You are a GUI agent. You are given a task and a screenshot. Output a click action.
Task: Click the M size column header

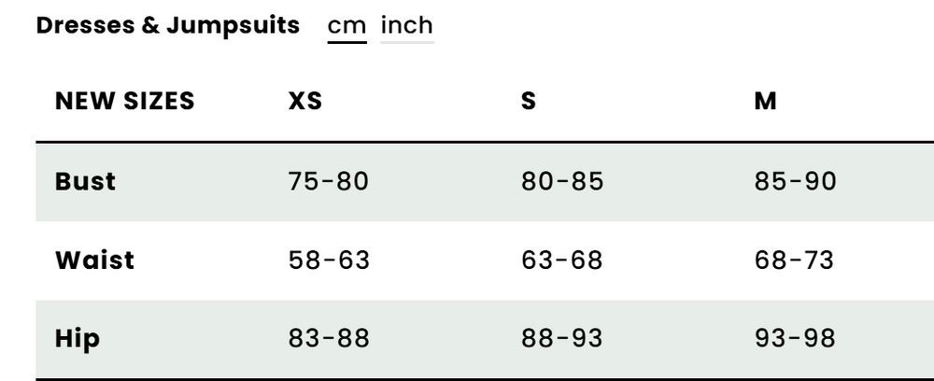765,101
